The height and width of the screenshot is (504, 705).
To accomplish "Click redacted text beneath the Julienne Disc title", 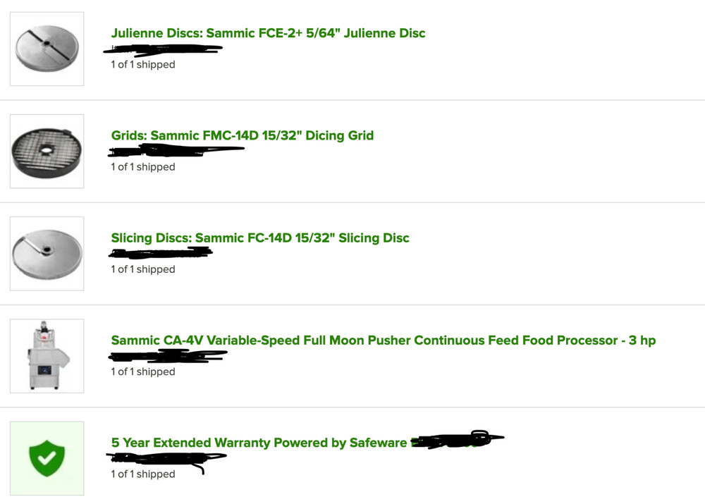I will [164, 49].
